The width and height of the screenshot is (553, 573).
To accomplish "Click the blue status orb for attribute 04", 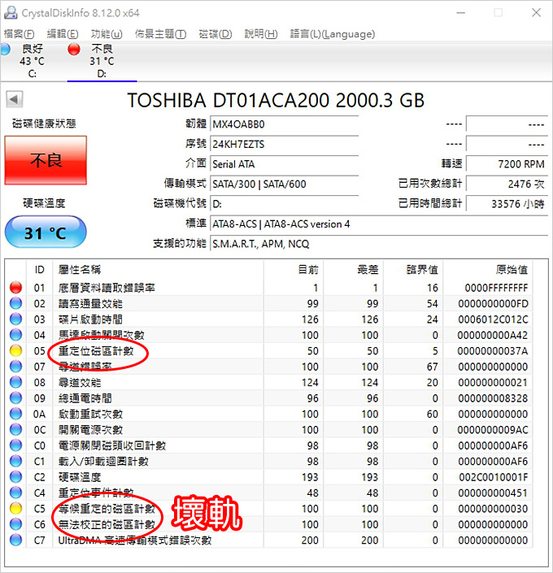I will point(15,334).
